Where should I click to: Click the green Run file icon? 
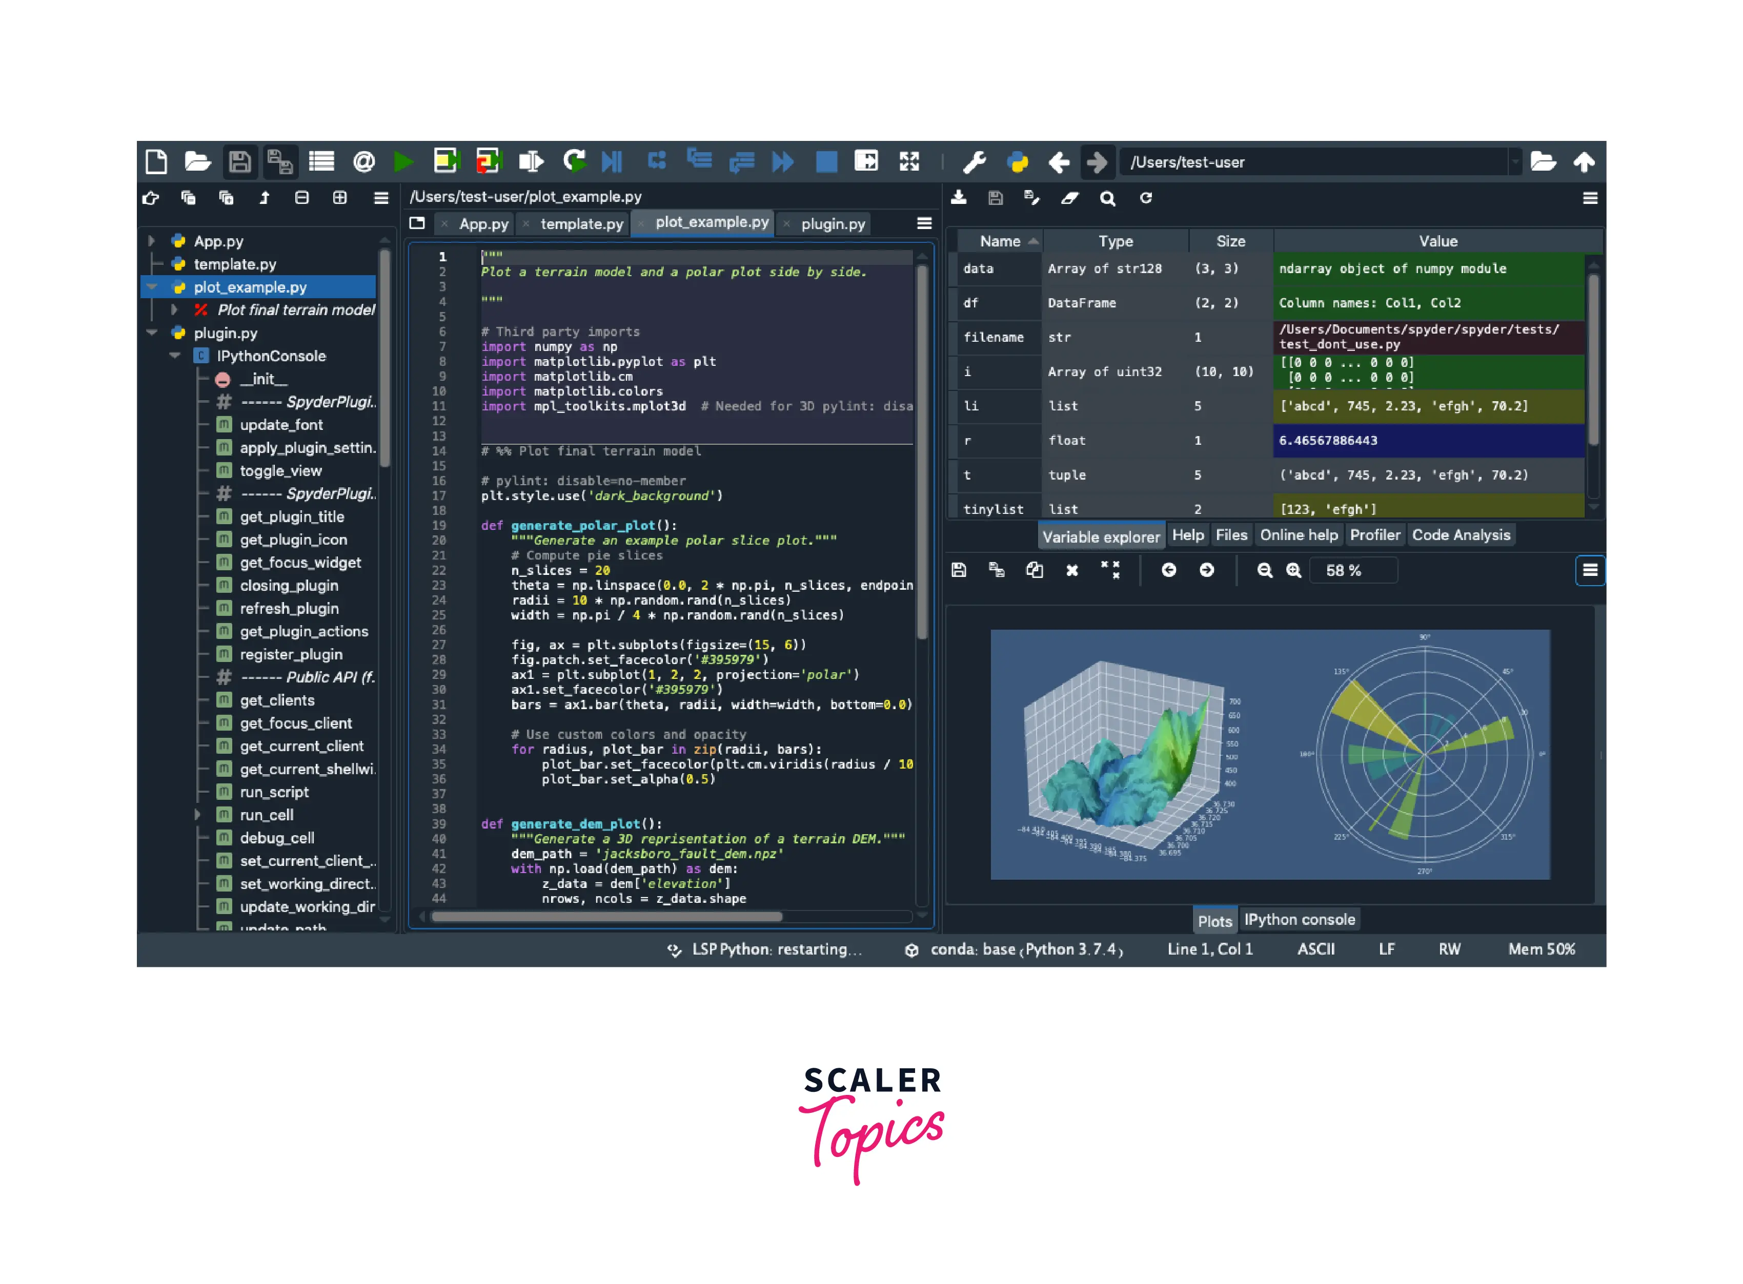tap(403, 162)
